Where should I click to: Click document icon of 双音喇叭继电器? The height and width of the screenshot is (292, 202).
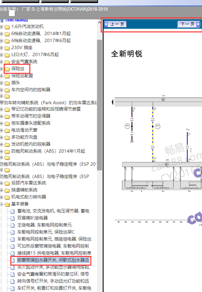click(x=12, y=218)
